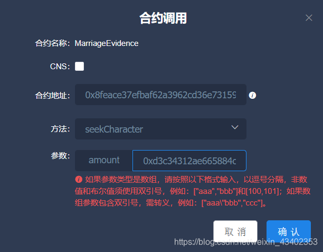Focus the 0xd3c34312 parameter value field

(189, 161)
